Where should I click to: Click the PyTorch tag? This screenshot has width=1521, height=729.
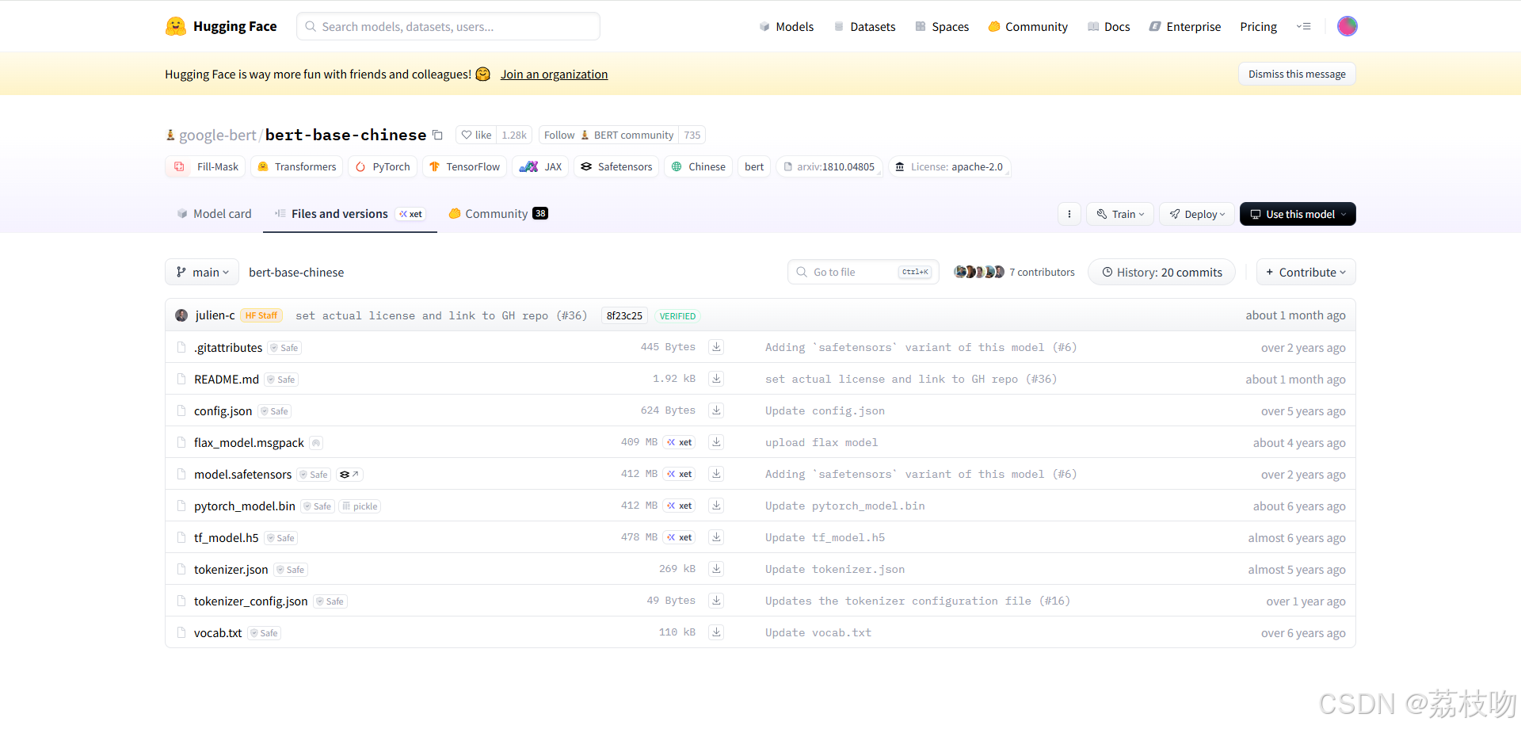click(x=383, y=166)
